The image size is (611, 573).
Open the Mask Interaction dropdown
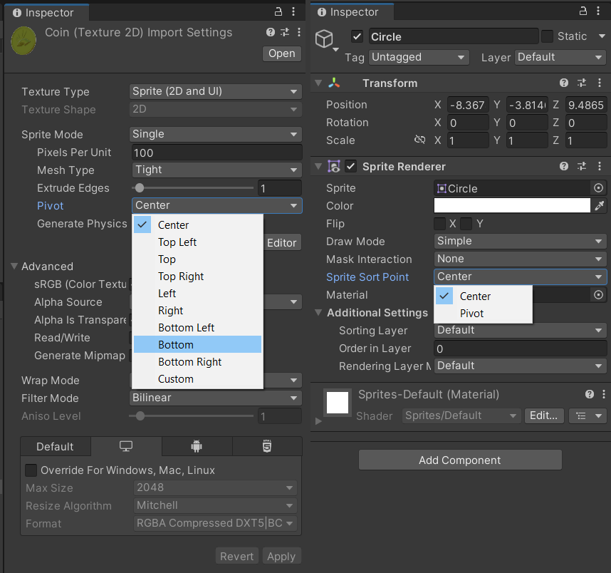(x=521, y=259)
